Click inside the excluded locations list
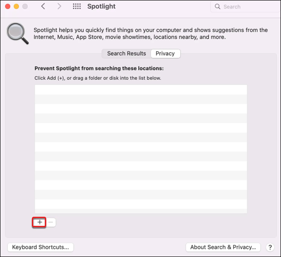 (x=141, y=149)
